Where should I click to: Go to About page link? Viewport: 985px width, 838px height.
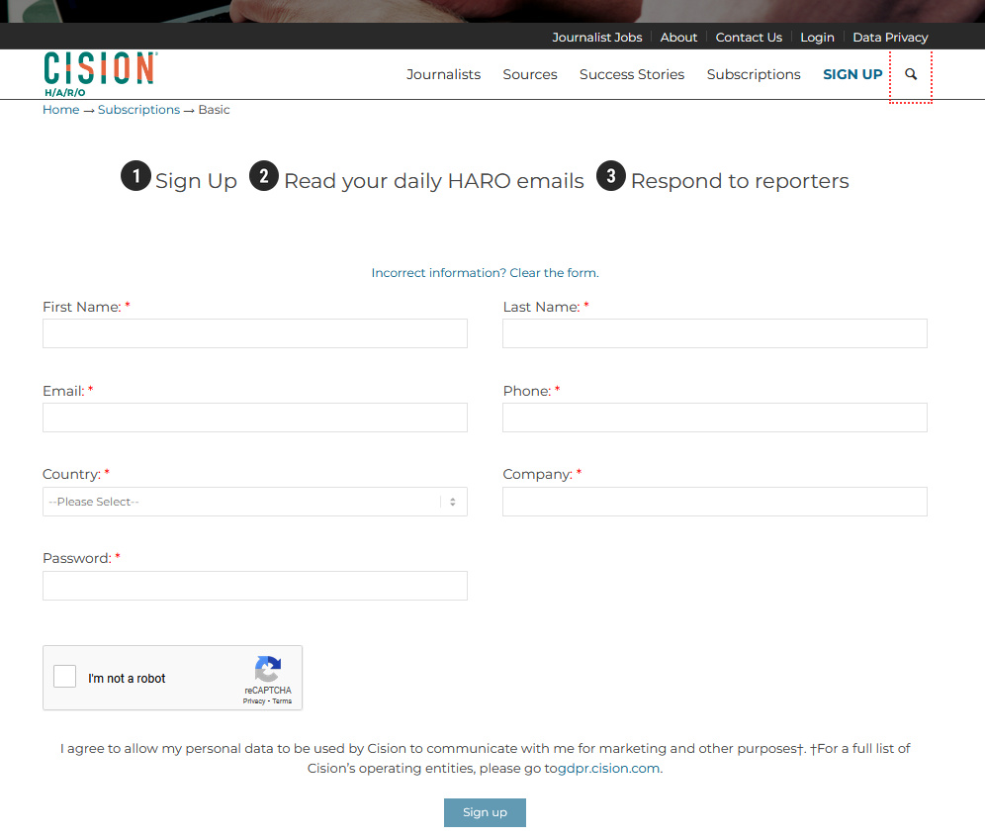tap(678, 37)
